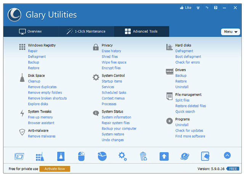244x175 pixels.
Task: Open Windows Registry Backup link
Action: pyautogui.click(x=34, y=62)
